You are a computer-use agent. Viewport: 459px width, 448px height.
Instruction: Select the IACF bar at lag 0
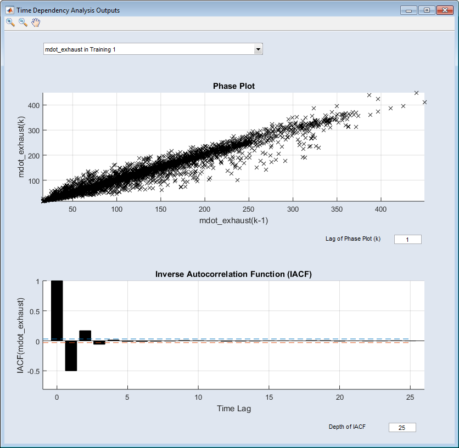[x=57, y=310]
